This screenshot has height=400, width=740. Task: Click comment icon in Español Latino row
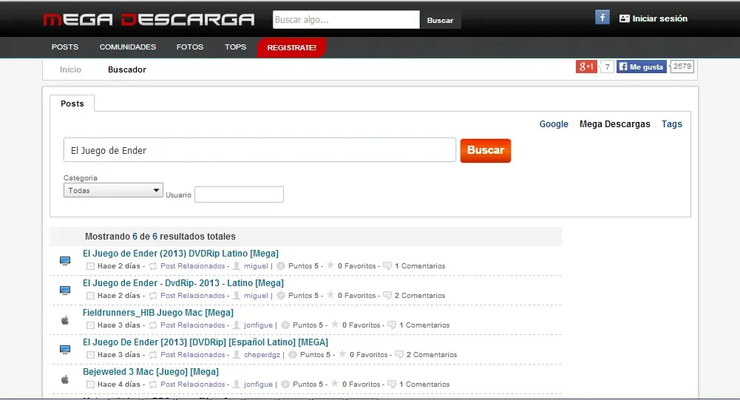(x=399, y=354)
